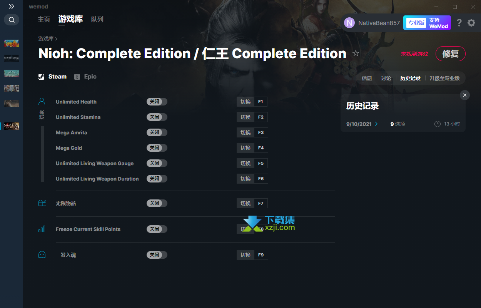This screenshot has width=481, height=308.
Task: Close the history panel with X
Action: [465, 95]
